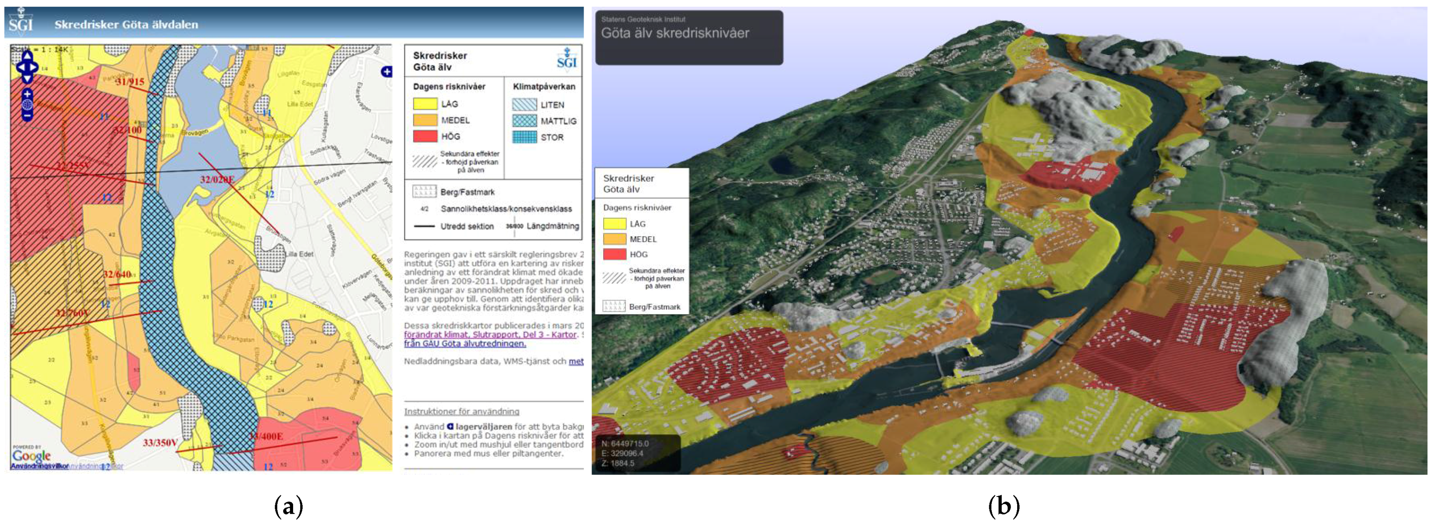Click the Google logo on map
The height and width of the screenshot is (527, 1437).
31,455
